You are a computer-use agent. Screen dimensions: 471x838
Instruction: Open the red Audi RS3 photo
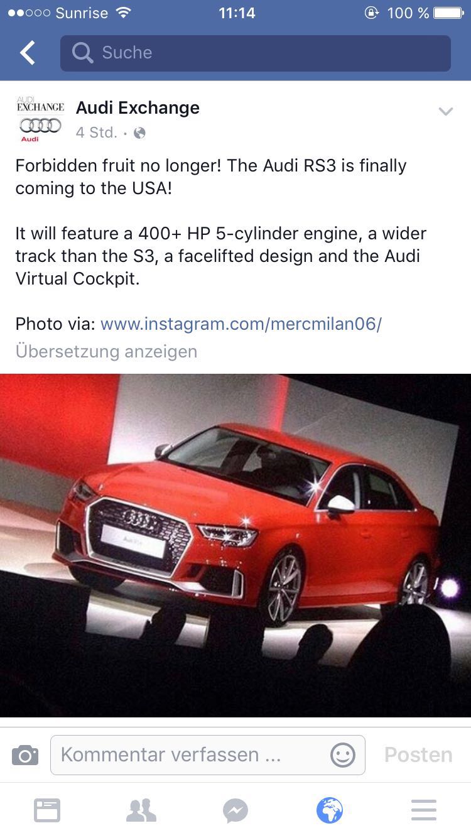[235, 545]
